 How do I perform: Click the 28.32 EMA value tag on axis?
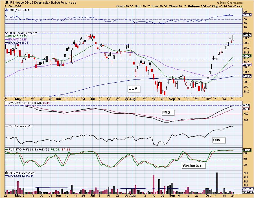point(247,76)
